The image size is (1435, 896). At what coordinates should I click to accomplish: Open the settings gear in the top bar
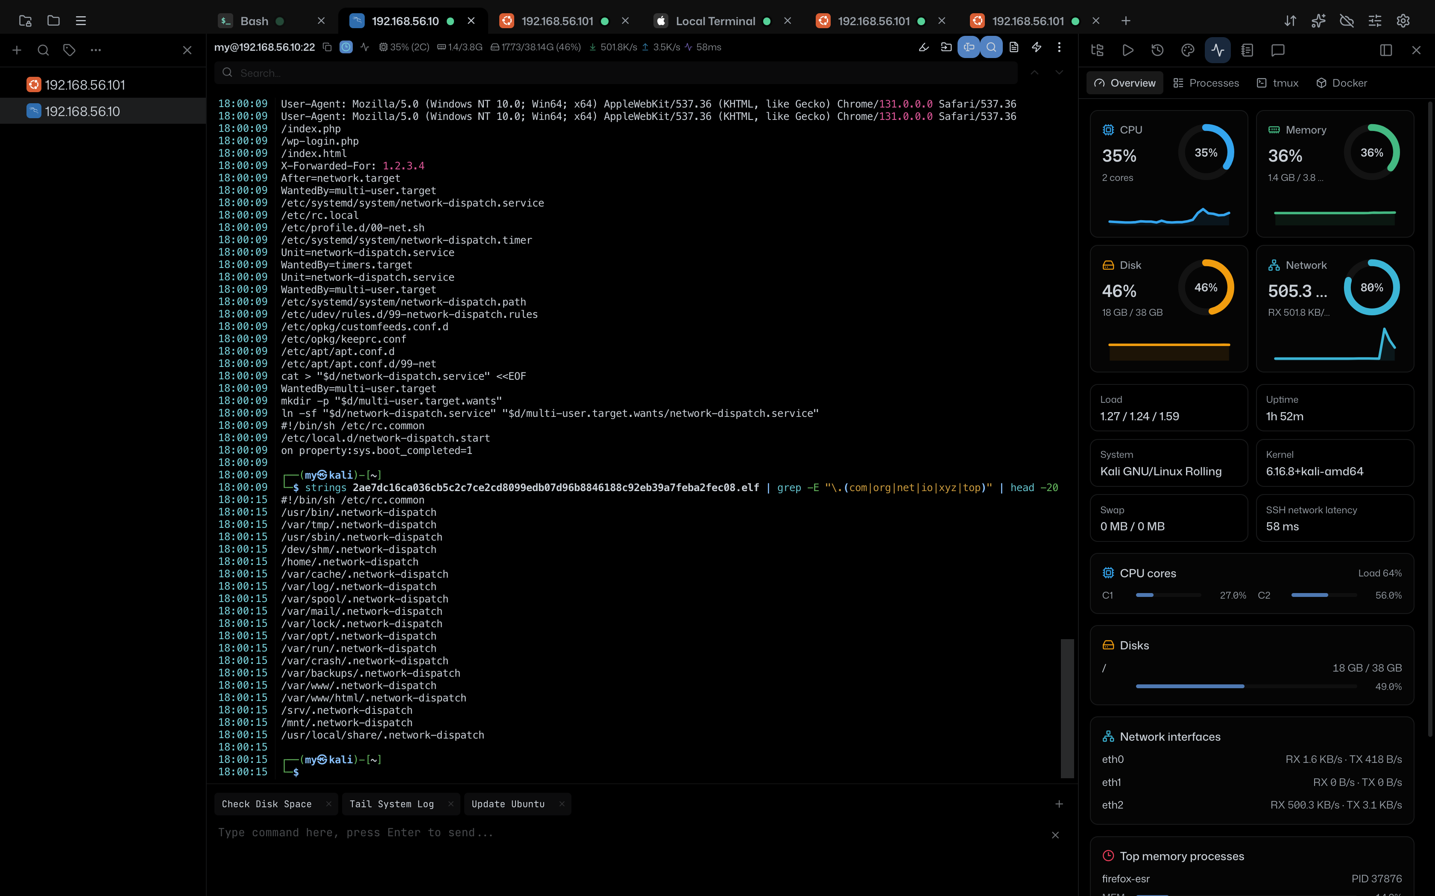pyautogui.click(x=1403, y=21)
